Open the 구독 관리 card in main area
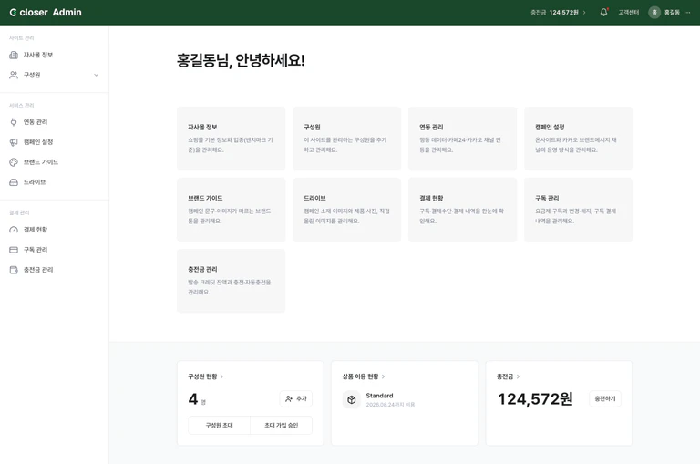700x464 pixels. pos(578,210)
